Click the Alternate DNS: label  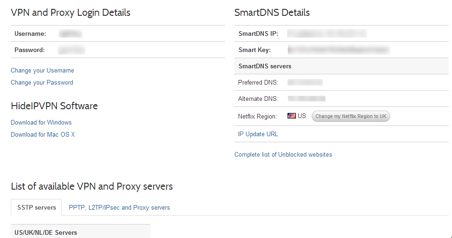258,99
